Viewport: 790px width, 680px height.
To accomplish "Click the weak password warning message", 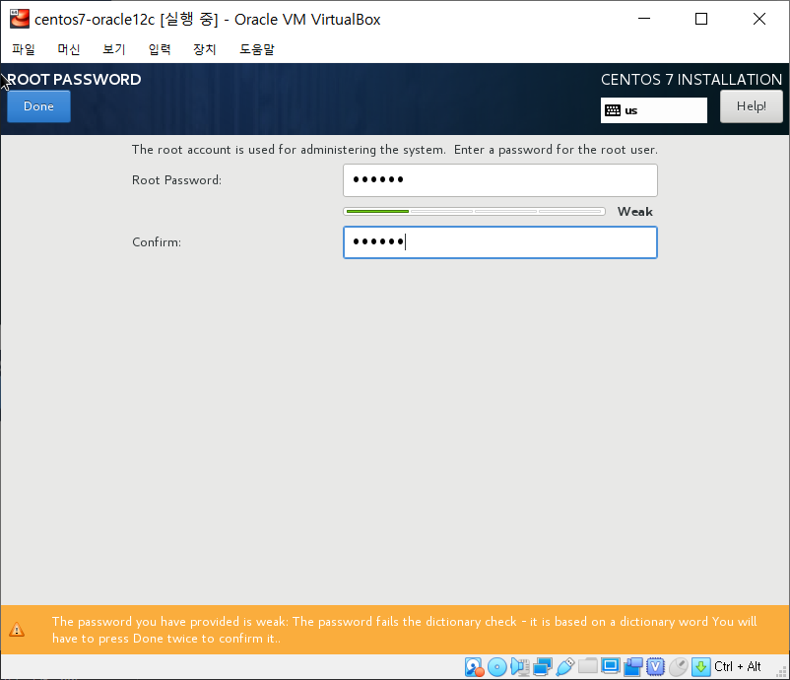I will click(x=404, y=630).
